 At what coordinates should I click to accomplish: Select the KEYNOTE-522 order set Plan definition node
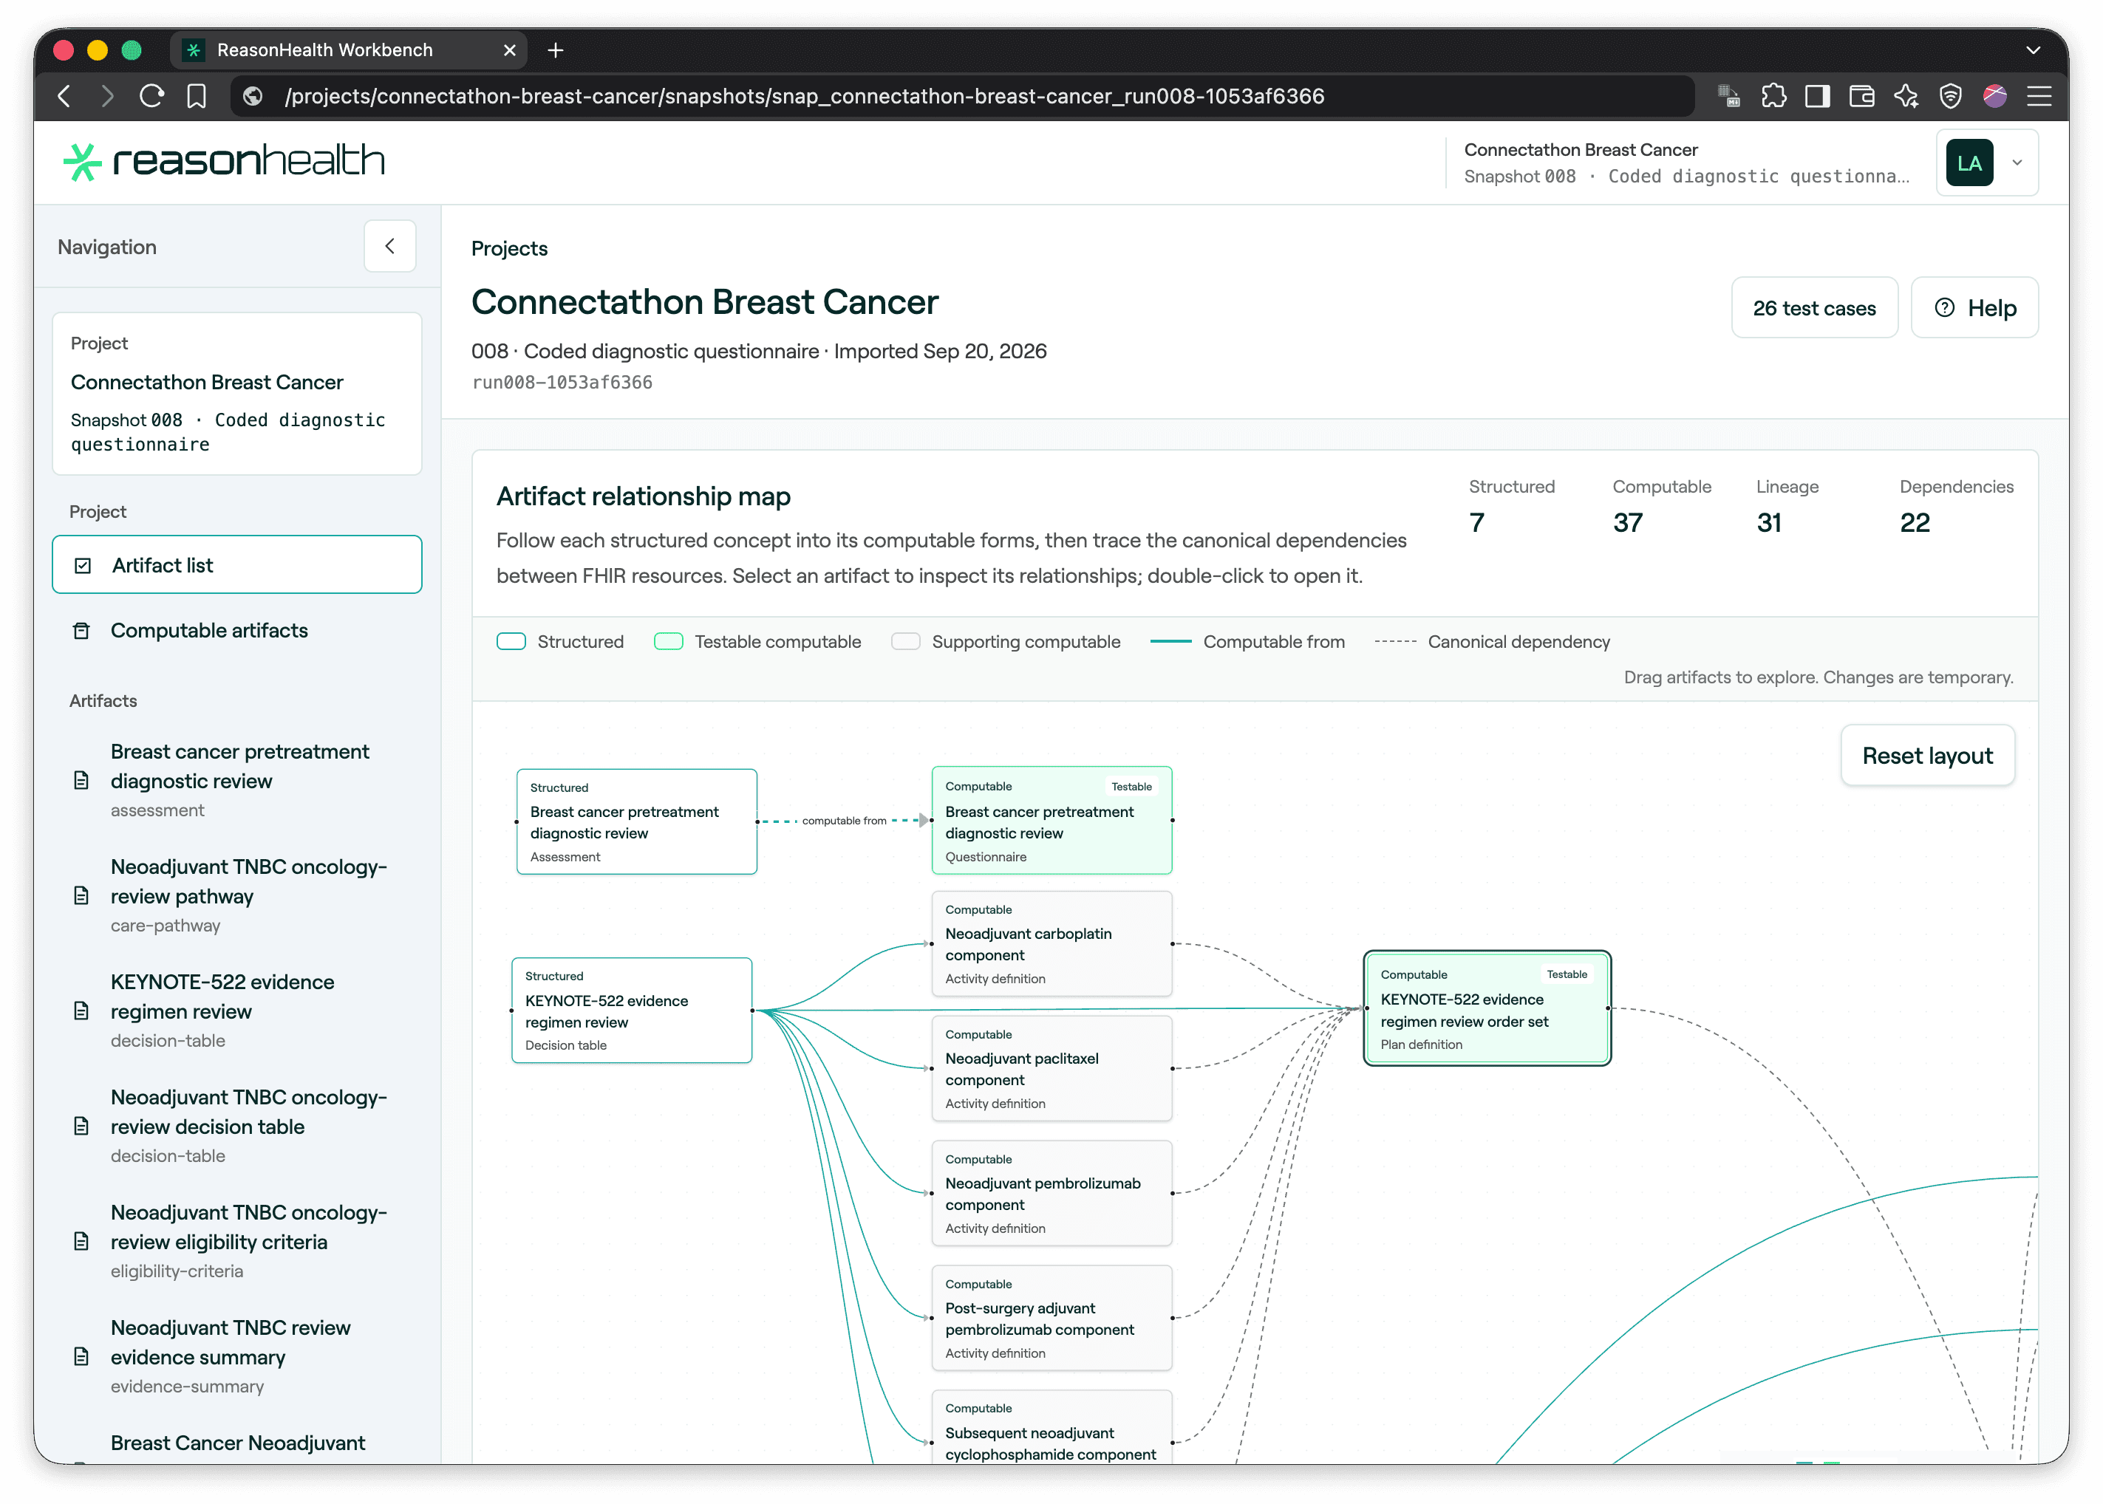pos(1487,1008)
